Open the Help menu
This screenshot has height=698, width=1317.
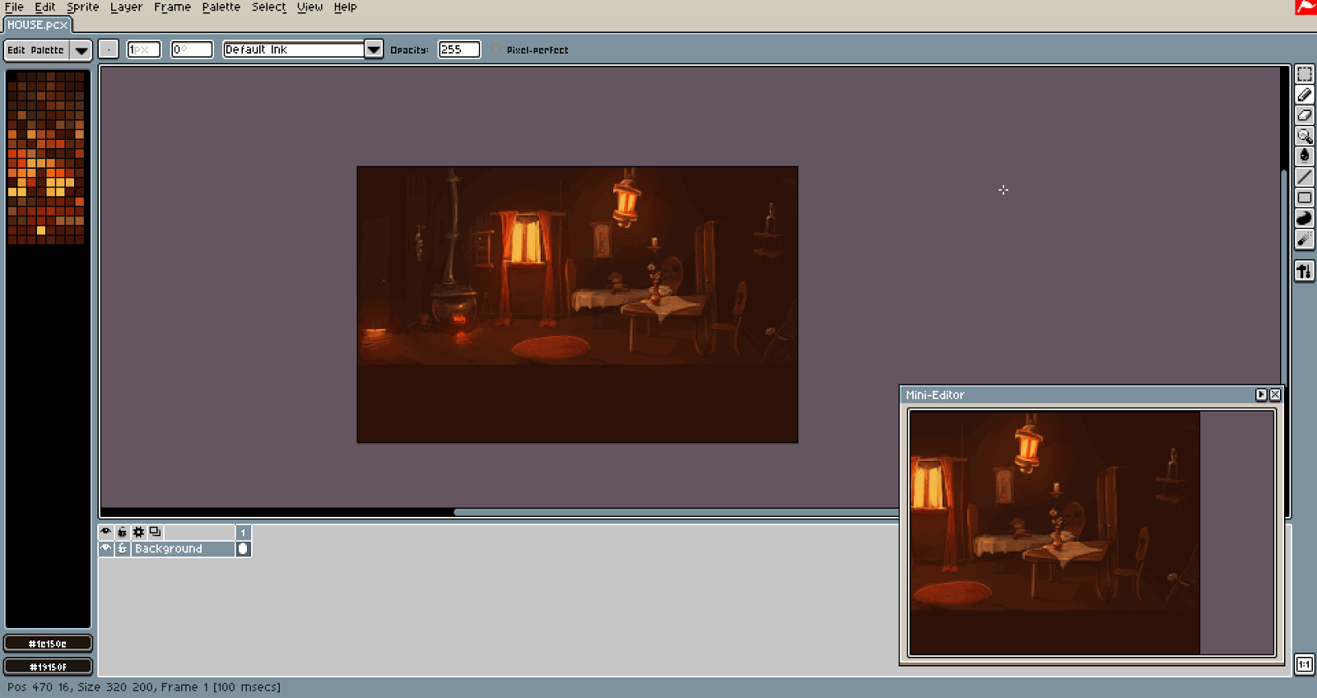click(345, 7)
